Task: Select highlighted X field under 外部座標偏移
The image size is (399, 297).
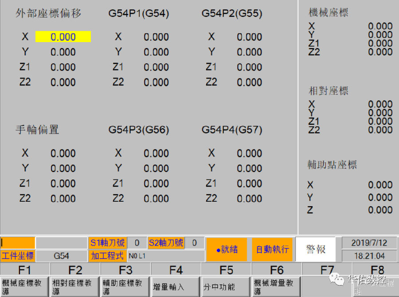Action: pyautogui.click(x=63, y=37)
